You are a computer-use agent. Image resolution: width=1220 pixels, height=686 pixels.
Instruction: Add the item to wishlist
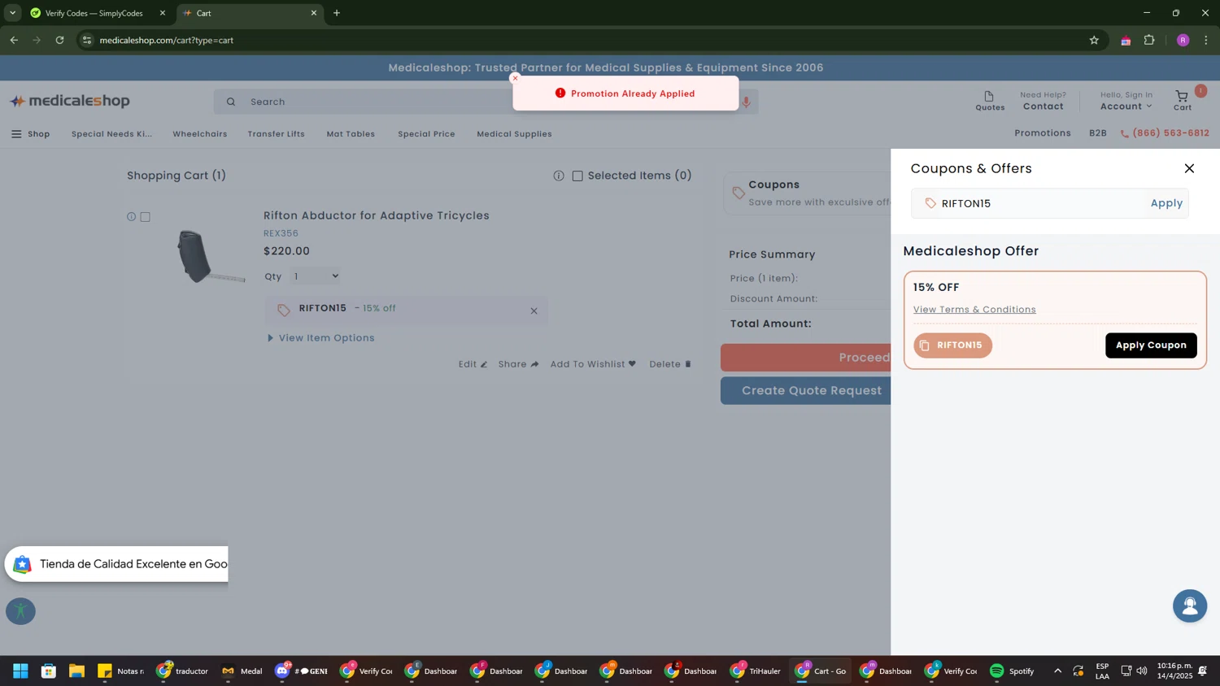593,364
